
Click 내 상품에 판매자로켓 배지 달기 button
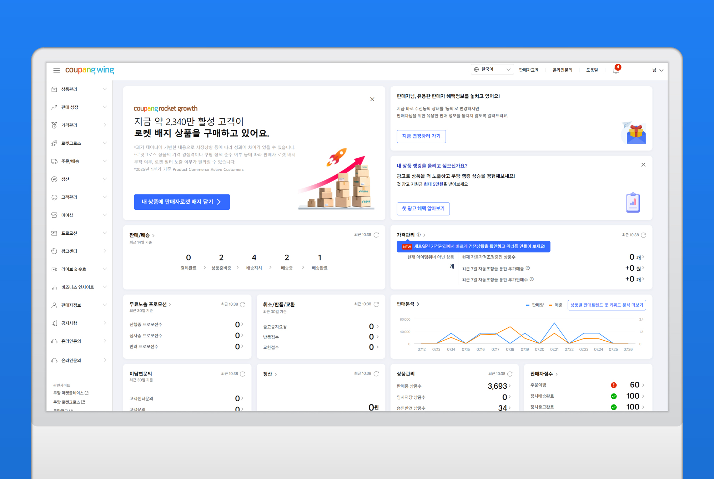182,202
